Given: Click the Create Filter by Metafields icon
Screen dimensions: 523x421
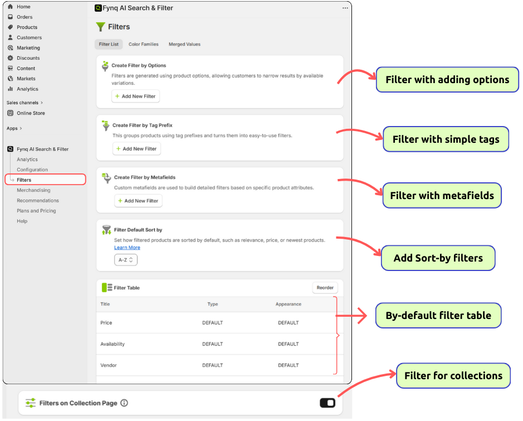Looking at the screenshot, I should tap(106, 178).
